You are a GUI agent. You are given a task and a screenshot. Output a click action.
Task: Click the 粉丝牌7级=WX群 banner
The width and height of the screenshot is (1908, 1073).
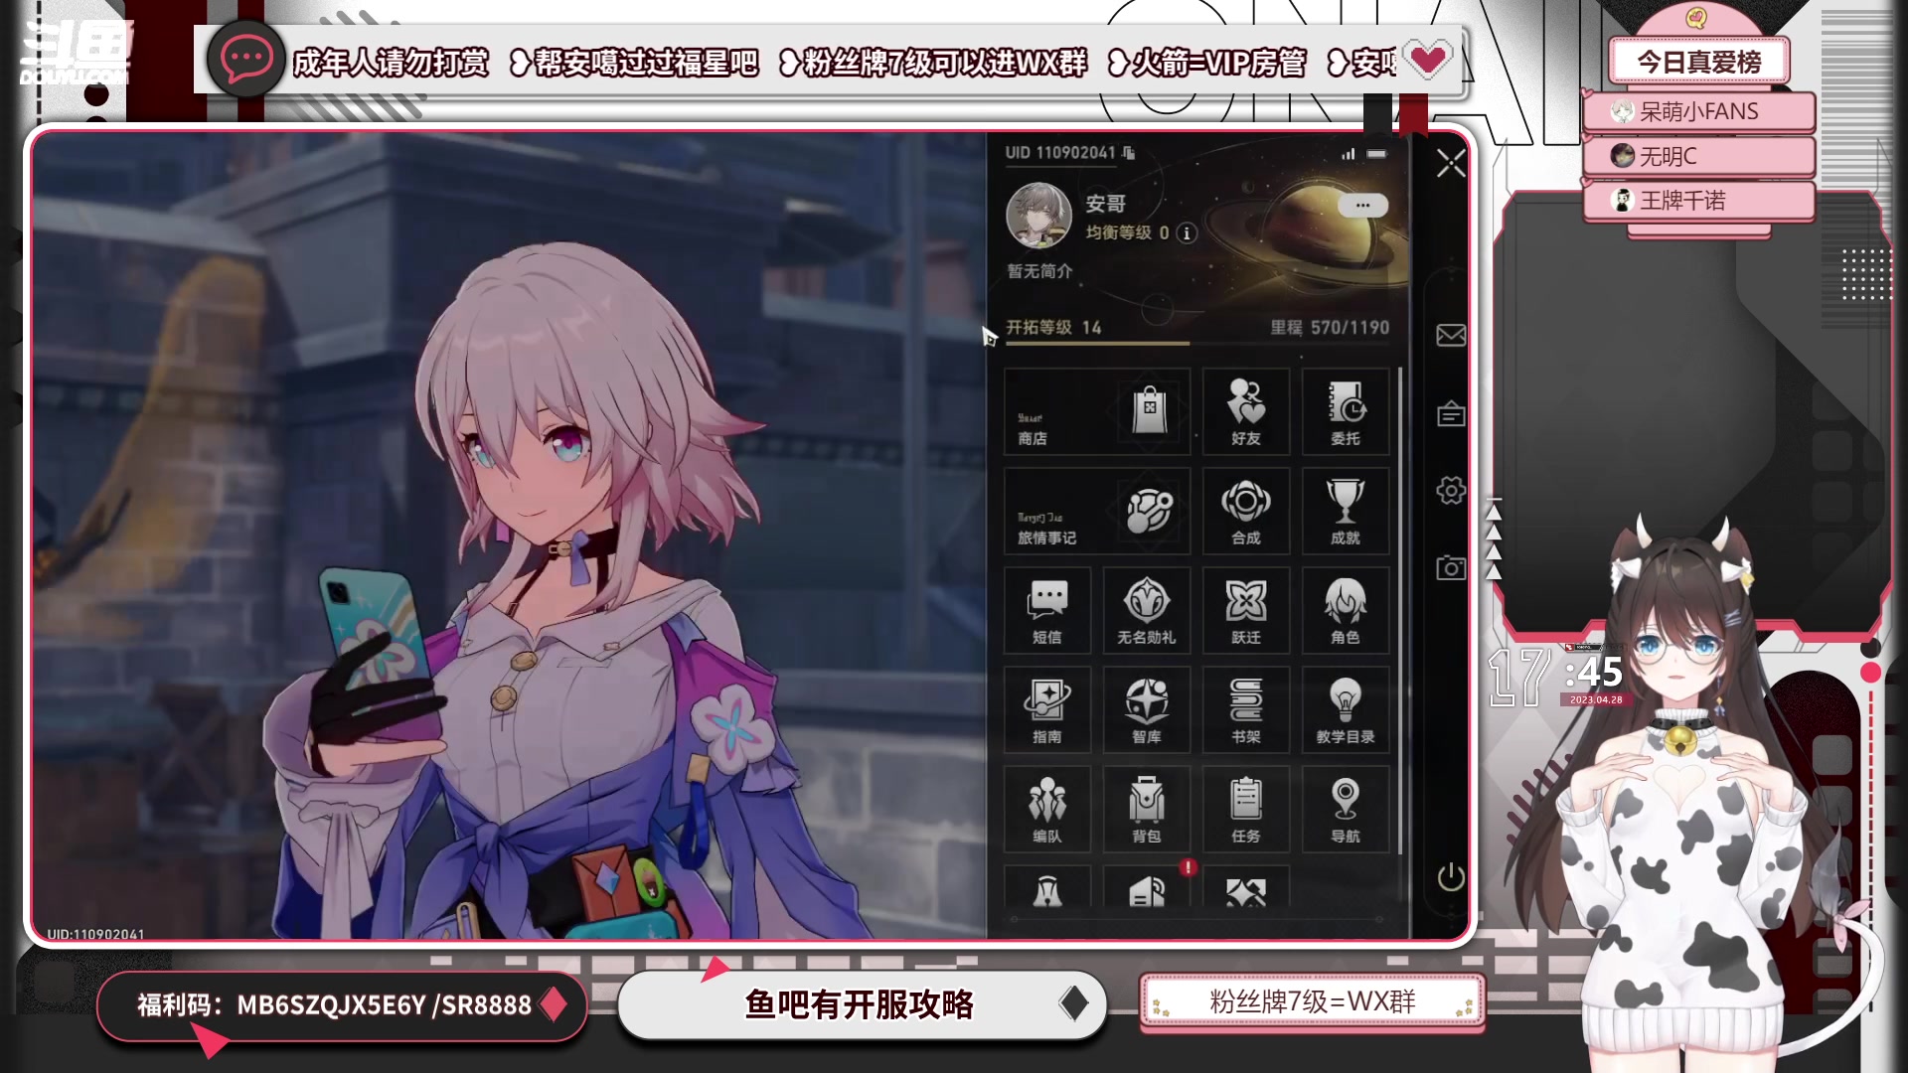click(1312, 1001)
